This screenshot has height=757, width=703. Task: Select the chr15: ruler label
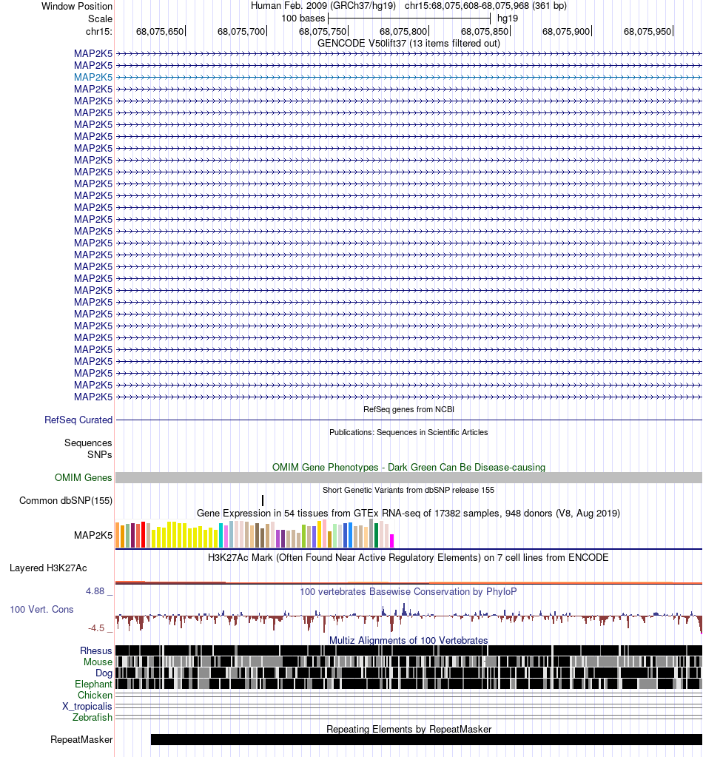[99, 31]
